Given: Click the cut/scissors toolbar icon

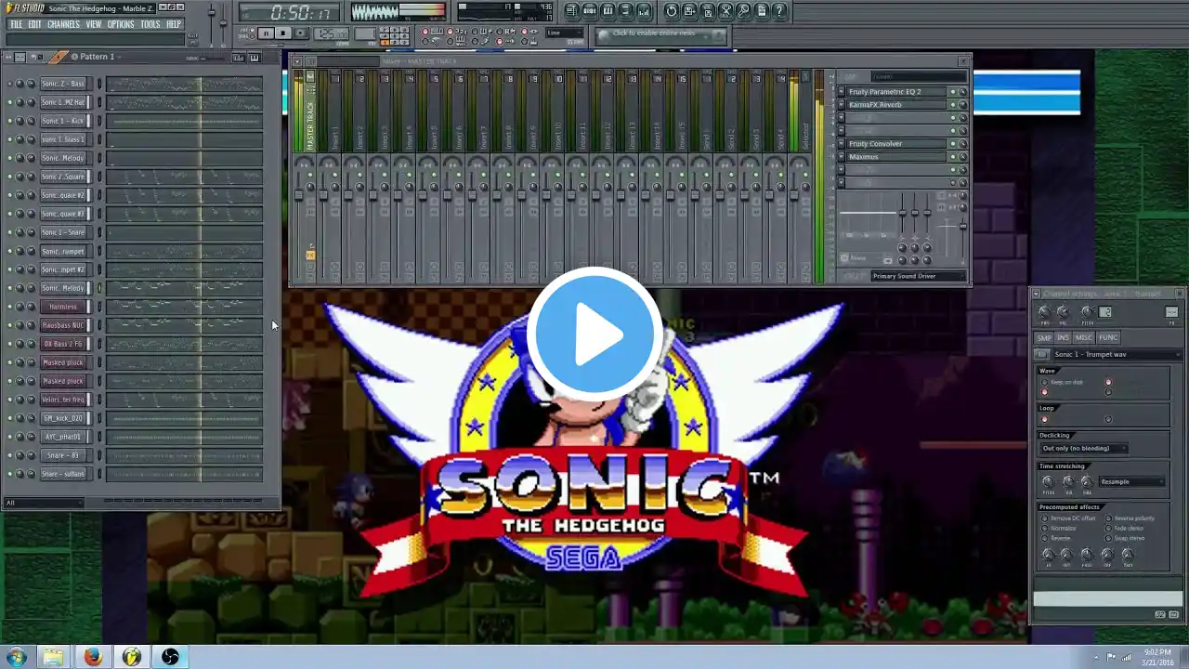Looking at the screenshot, I should pyautogui.click(x=725, y=11).
